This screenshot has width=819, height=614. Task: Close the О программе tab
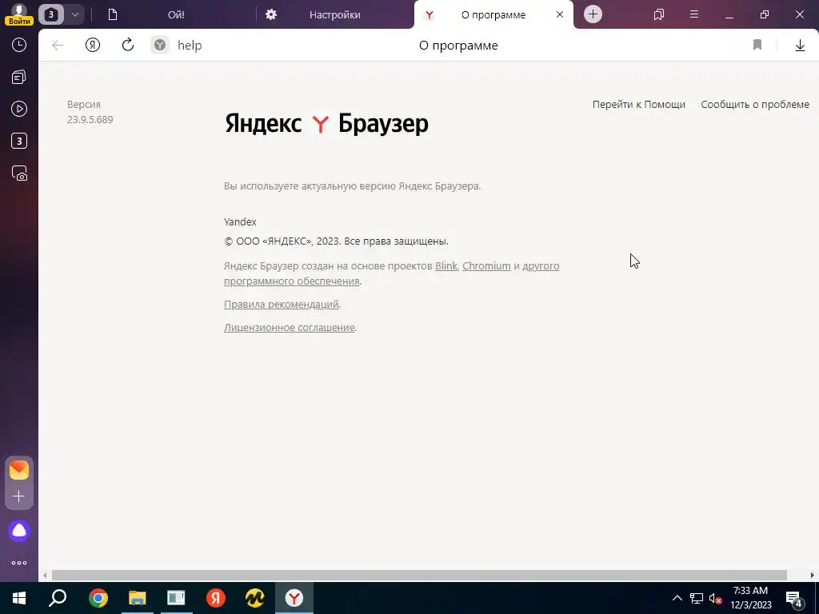(x=560, y=14)
